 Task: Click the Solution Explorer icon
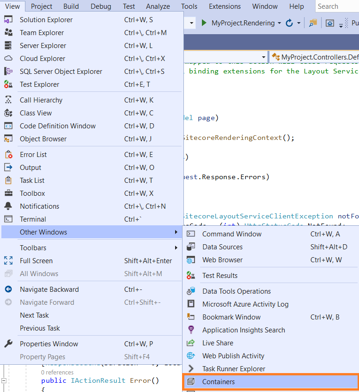click(x=8, y=20)
